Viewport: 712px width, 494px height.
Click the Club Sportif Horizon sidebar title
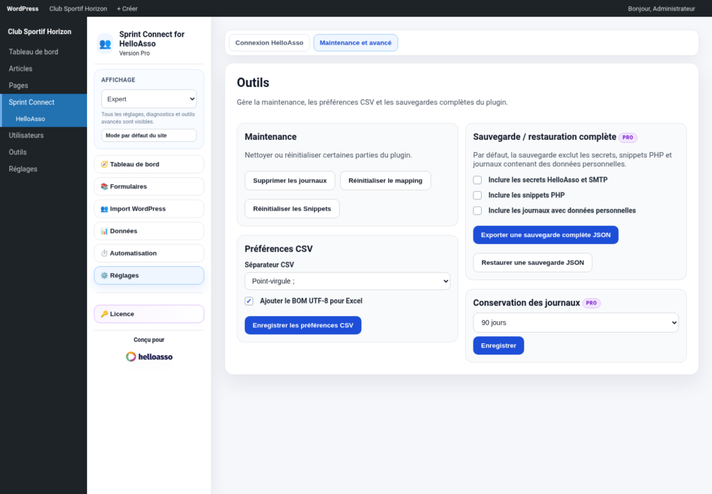tap(40, 32)
